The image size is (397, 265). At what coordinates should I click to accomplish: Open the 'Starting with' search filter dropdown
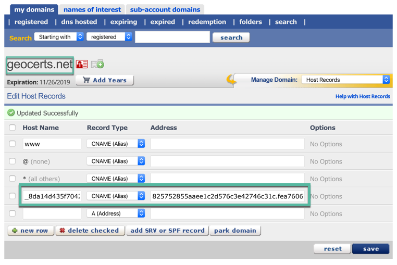[x=59, y=37]
